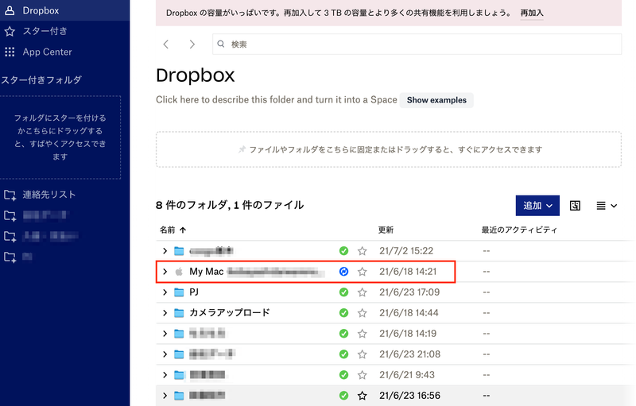
Task: Click the カメラアップロード folder icon
Action: pyautogui.click(x=179, y=313)
